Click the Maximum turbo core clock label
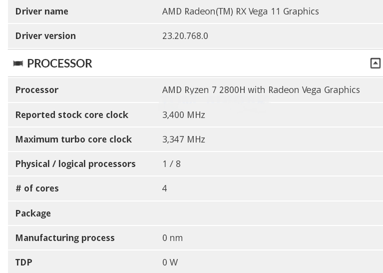Viewport: 383px width, 273px height. click(x=73, y=139)
